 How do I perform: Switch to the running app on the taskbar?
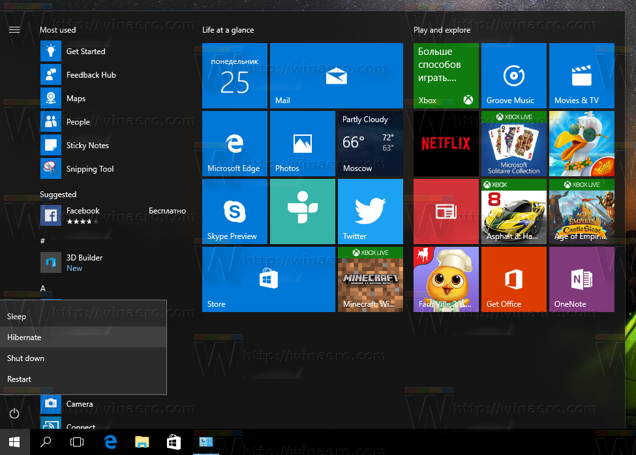click(206, 442)
